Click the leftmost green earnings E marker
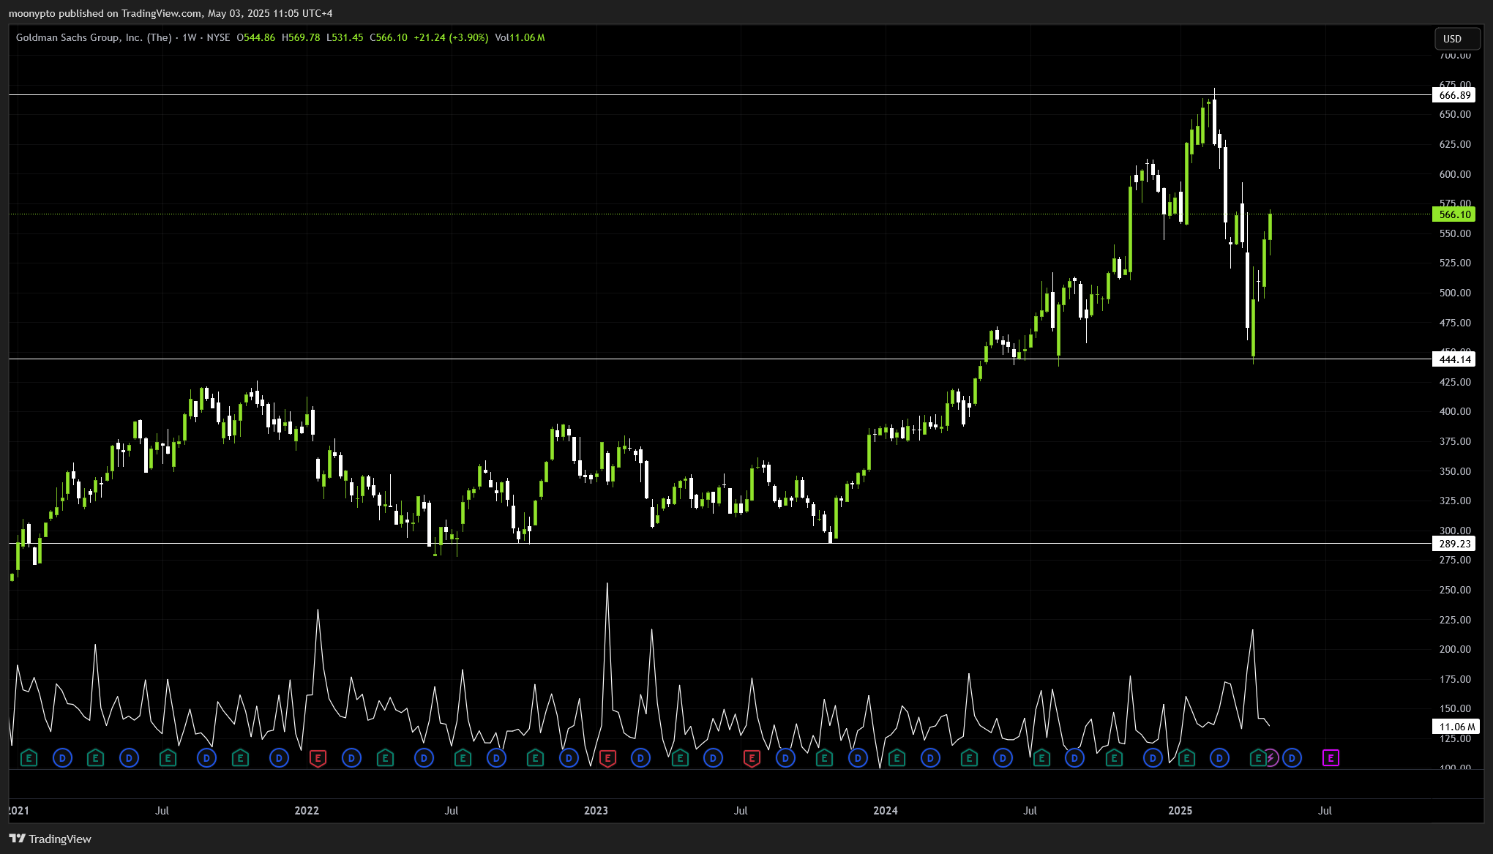The image size is (1493, 854). coord(29,758)
